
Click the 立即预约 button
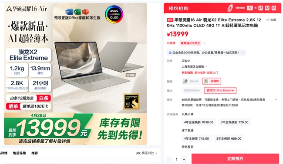[235, 159]
